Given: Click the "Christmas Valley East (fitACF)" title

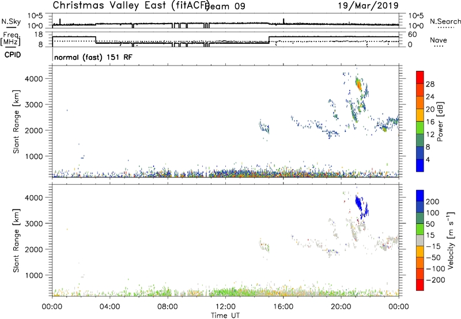Looking at the screenshot, I should point(131,6).
